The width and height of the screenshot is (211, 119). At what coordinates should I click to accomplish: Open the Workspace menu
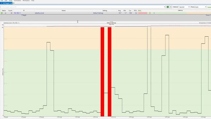pyautogui.click(x=26, y=1)
